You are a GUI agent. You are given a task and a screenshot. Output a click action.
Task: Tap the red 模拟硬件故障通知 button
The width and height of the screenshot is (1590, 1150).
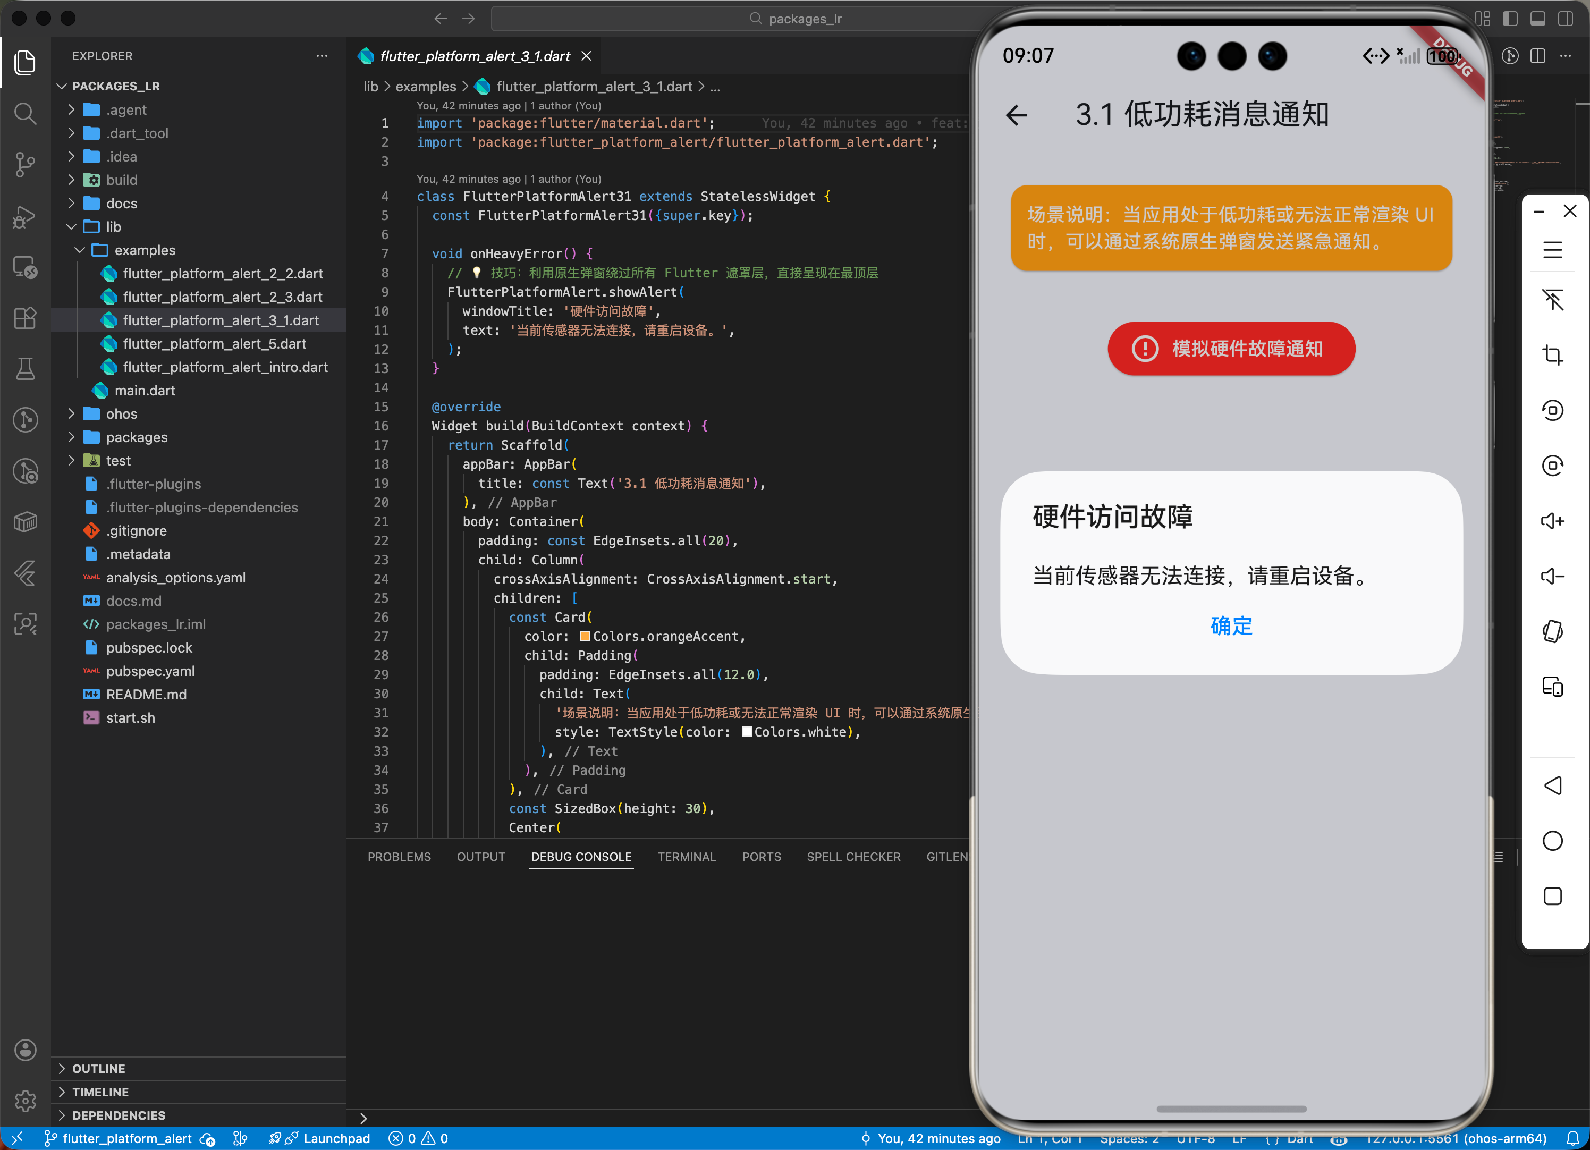[1231, 349]
